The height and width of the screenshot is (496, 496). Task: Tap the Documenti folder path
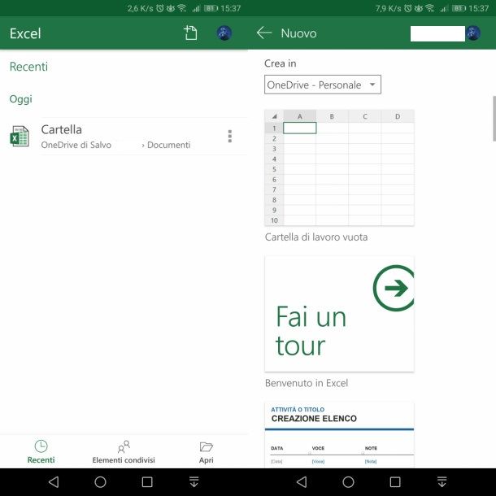pos(169,145)
